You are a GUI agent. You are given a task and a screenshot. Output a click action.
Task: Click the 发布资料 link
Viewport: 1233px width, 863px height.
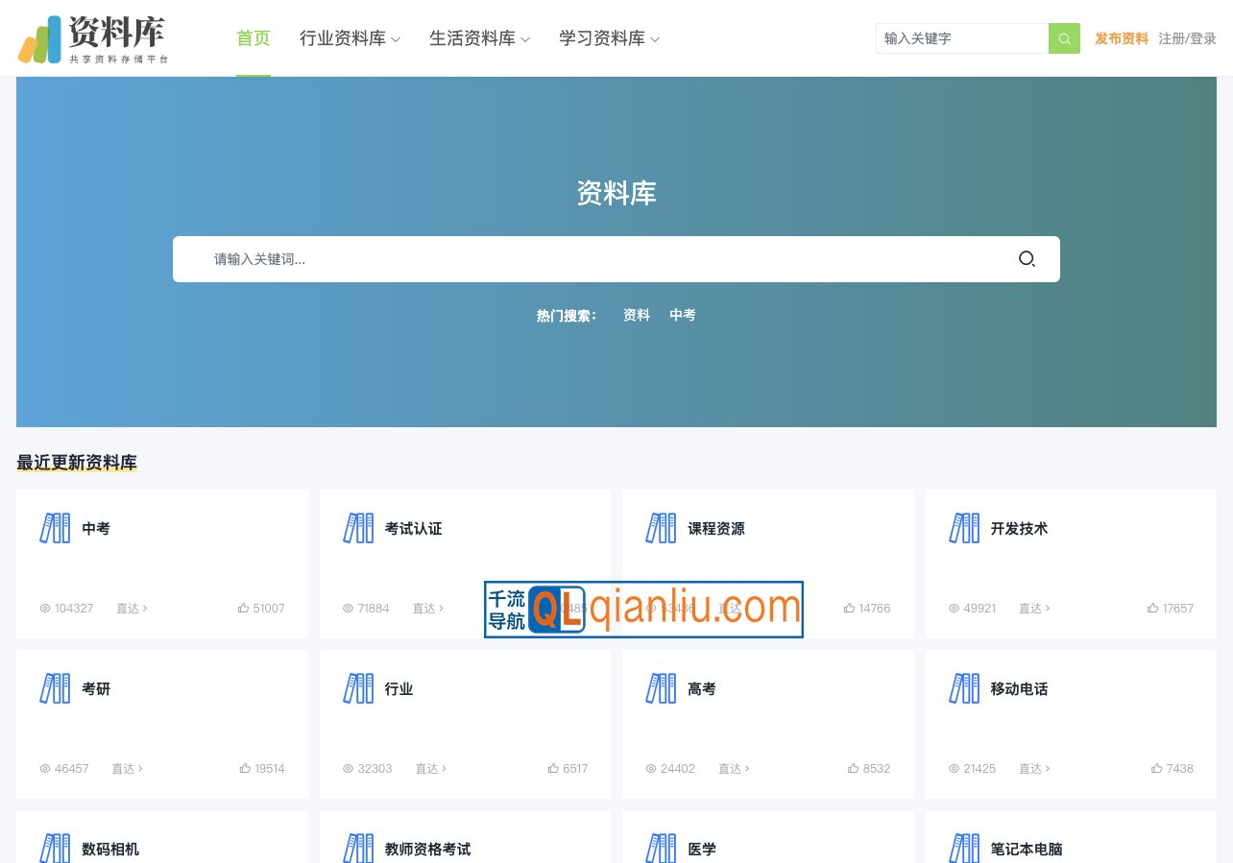click(1121, 38)
